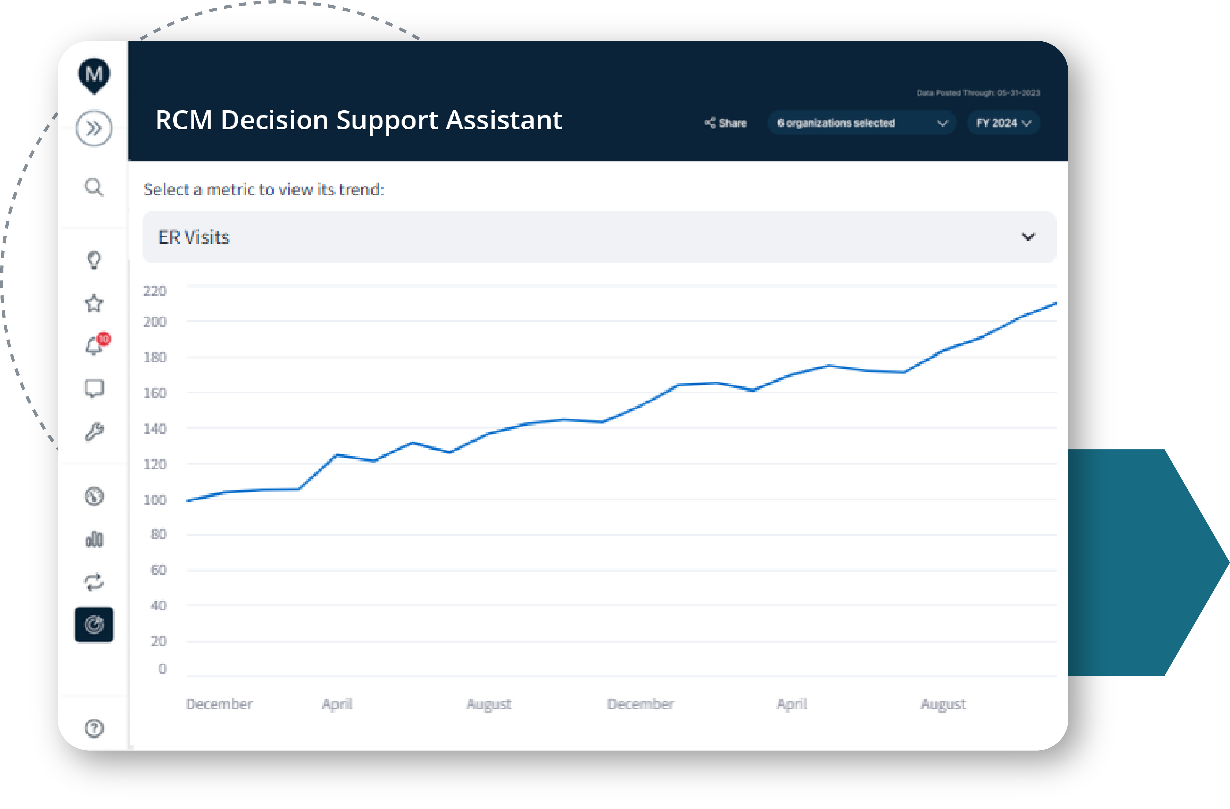Image resolution: width=1230 pixels, height=809 pixels.
Task: Expand the sidebar with double-chevron button
Action: point(94,128)
